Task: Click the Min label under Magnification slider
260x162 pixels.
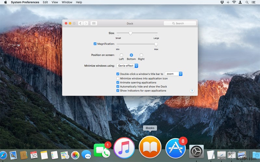Action: [118, 49]
